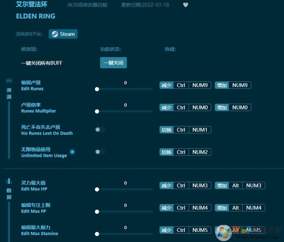Click the Edit Max HP slider handle

coord(97,189)
